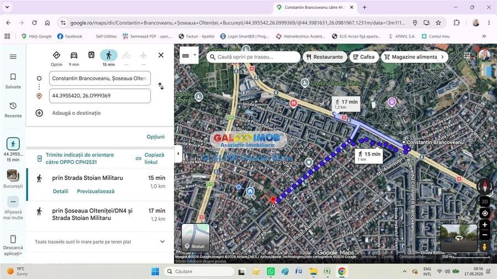The image size is (497, 279).
Task: Open the Google Maps hamburger menu
Action: 13,57
